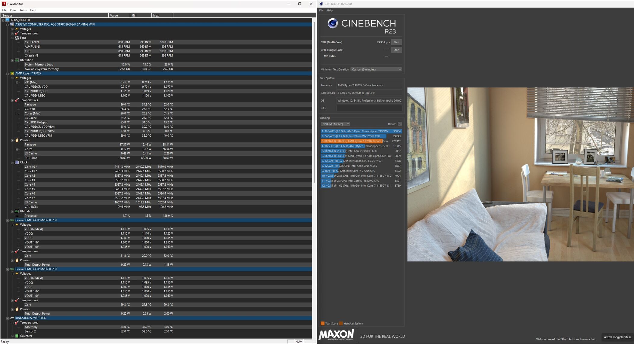Image resolution: width=634 pixels, height=344 pixels.
Task: Select the Core i9-9880H ranking row
Action: [361, 151]
